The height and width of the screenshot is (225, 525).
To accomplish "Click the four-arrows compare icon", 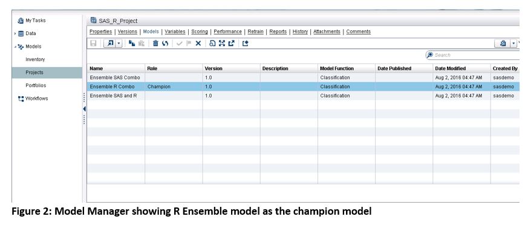I will [x=221, y=43].
